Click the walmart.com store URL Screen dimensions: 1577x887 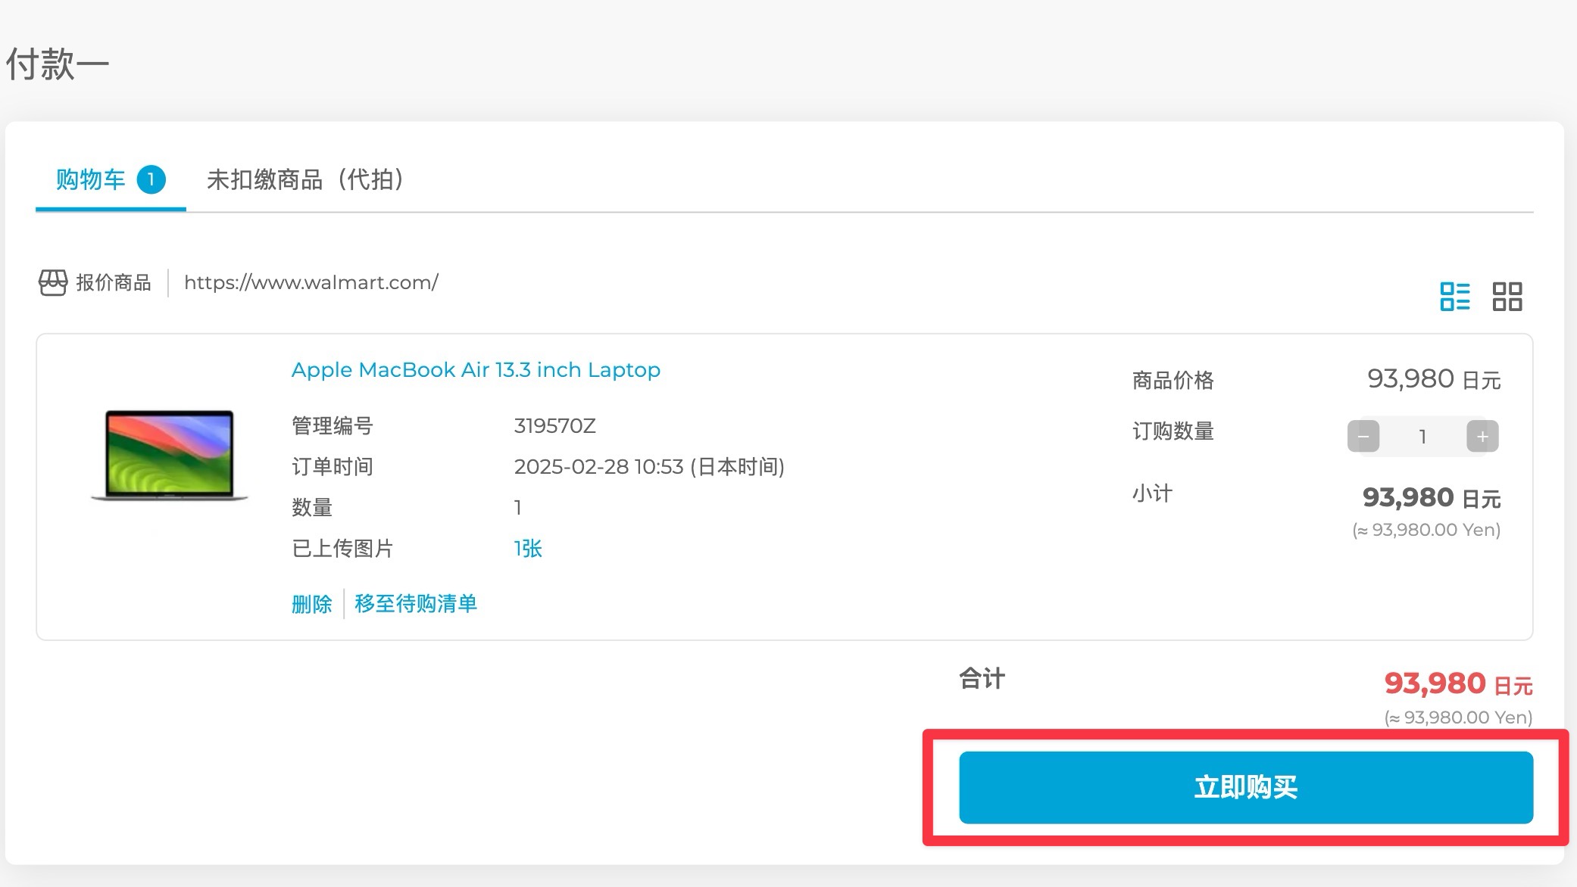pos(311,282)
